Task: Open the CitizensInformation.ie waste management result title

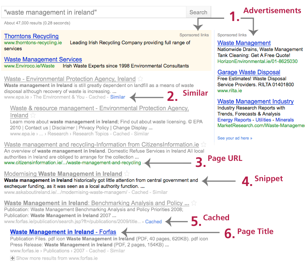Action: tap(101, 144)
